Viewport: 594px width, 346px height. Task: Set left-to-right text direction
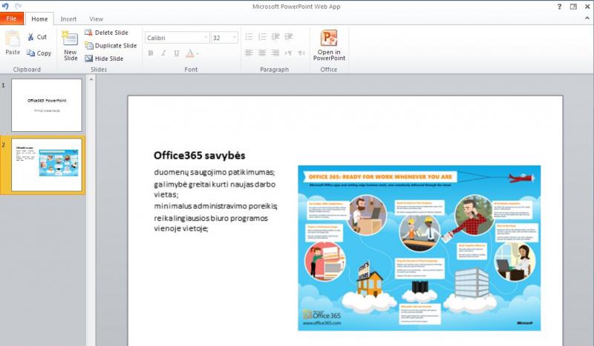(288, 53)
